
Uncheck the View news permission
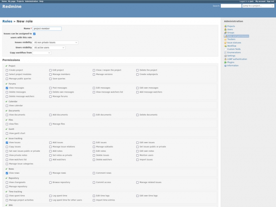pos(7,173)
